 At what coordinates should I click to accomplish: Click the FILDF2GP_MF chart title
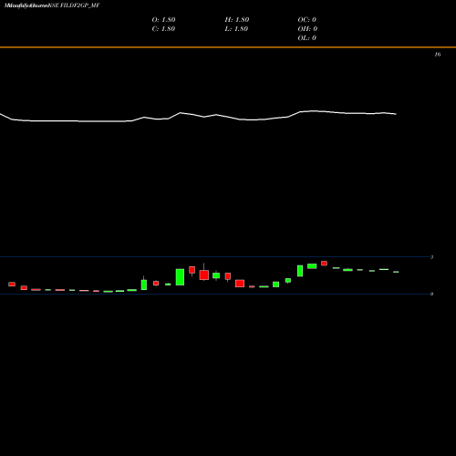tap(52, 5)
